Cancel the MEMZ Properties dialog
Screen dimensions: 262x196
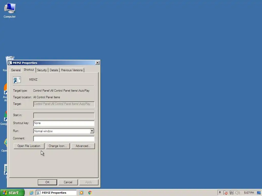(x=68, y=182)
